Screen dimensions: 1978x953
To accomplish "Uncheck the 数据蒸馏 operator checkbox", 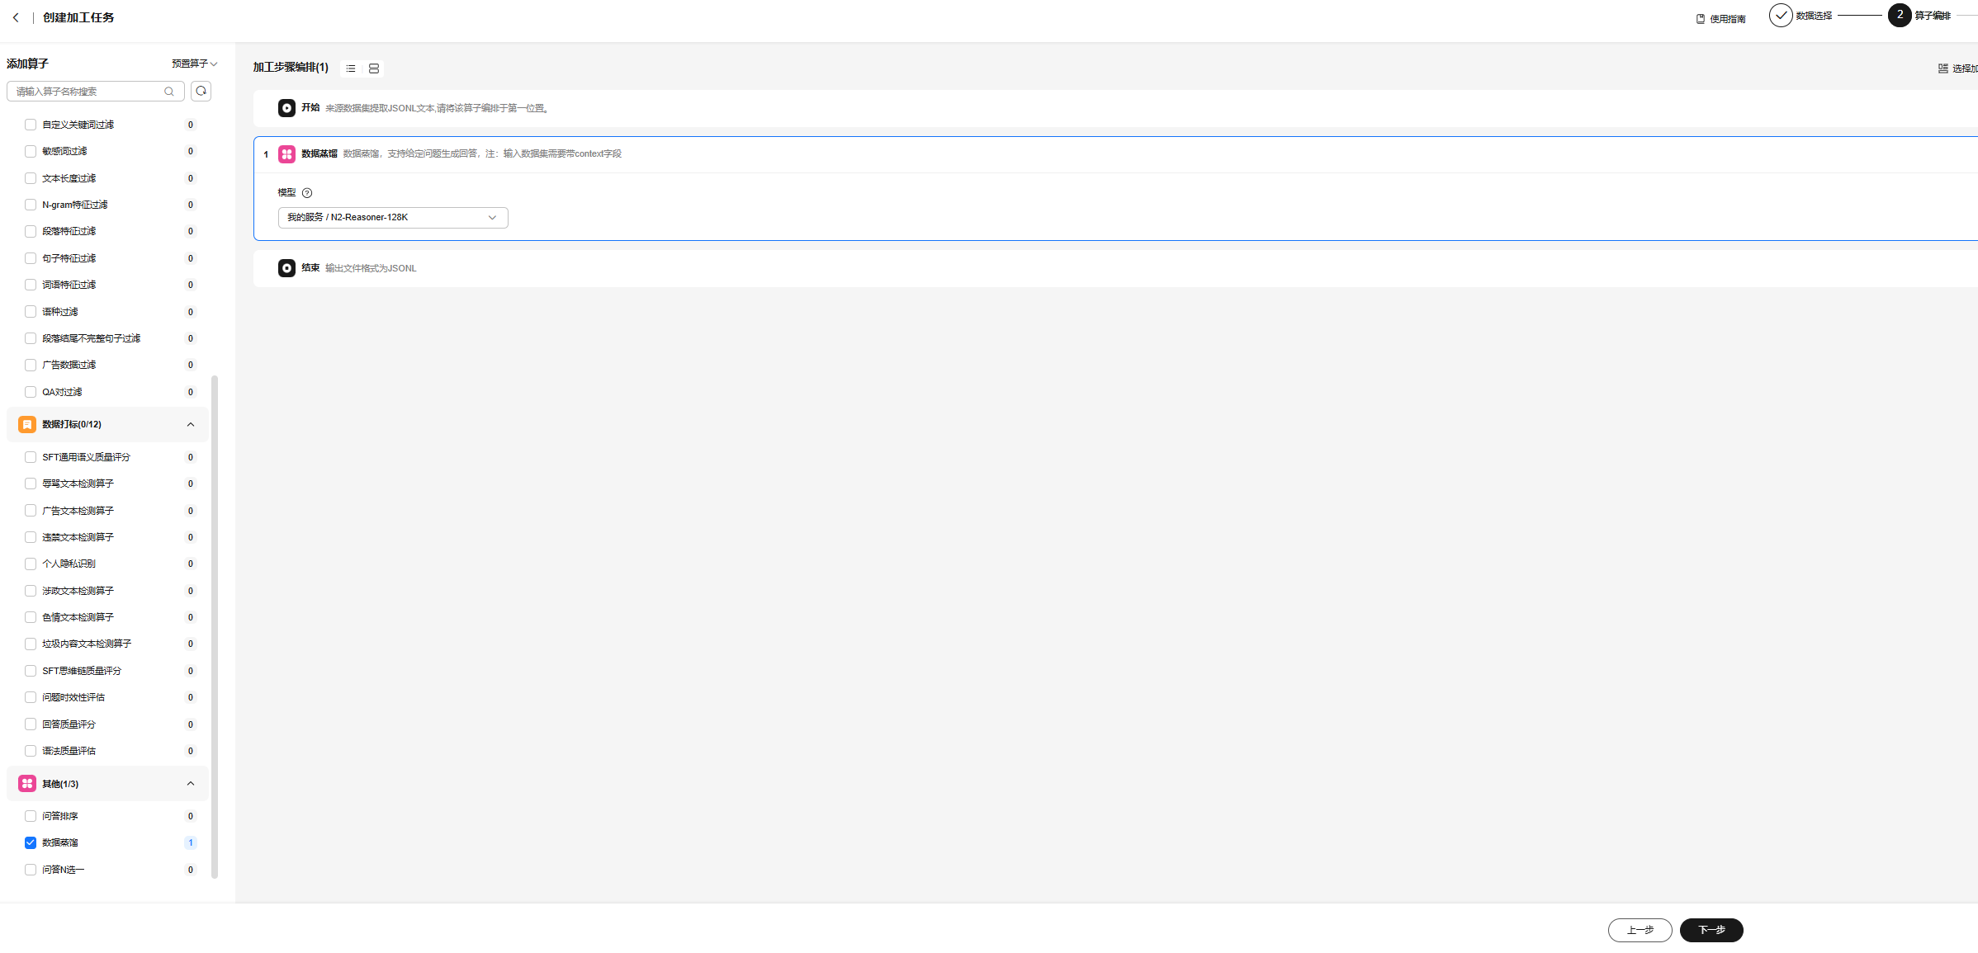I will pos(31,842).
